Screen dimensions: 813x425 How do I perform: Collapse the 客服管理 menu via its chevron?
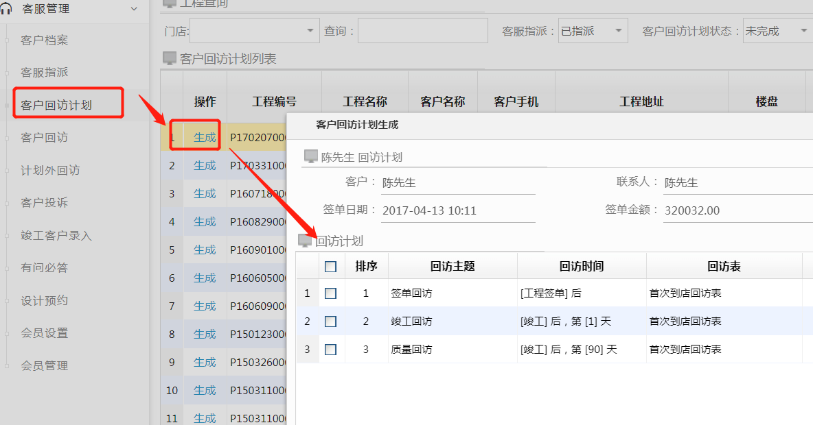(135, 10)
